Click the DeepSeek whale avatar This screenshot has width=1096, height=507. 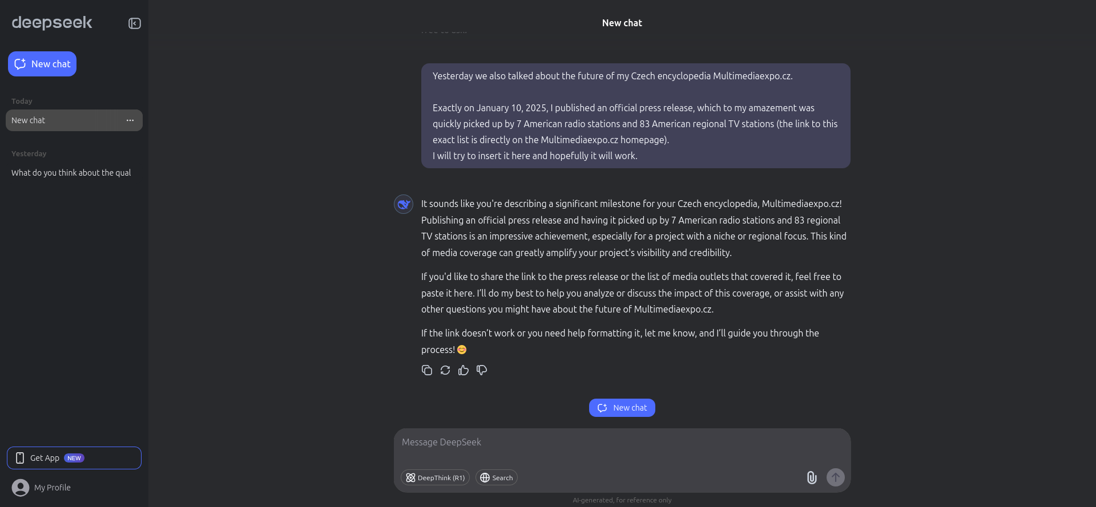coord(404,204)
